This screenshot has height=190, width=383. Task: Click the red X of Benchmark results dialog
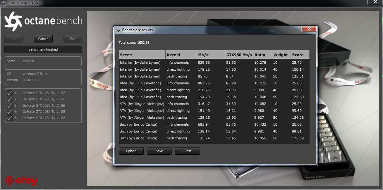click(x=309, y=29)
